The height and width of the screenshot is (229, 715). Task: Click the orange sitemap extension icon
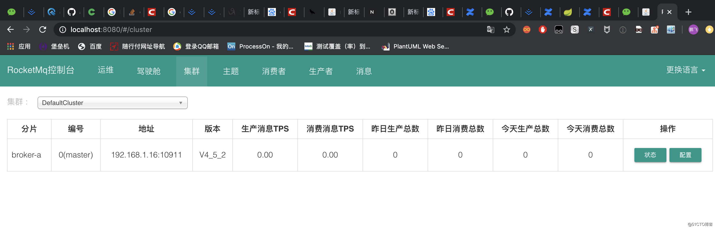[x=655, y=30]
